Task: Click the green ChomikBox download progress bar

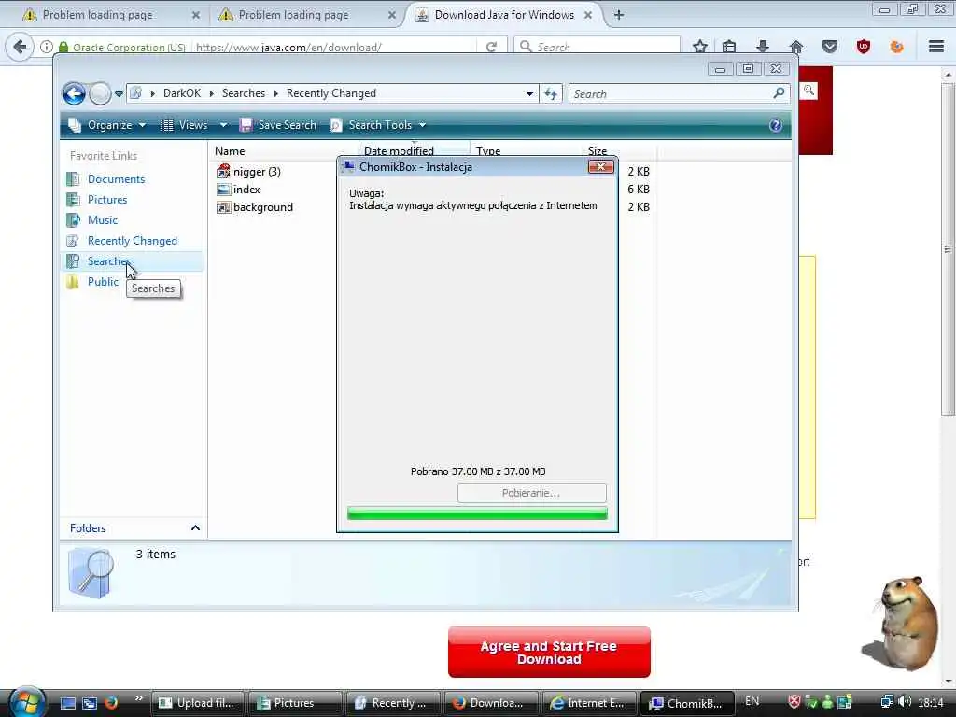Action: pyautogui.click(x=477, y=514)
